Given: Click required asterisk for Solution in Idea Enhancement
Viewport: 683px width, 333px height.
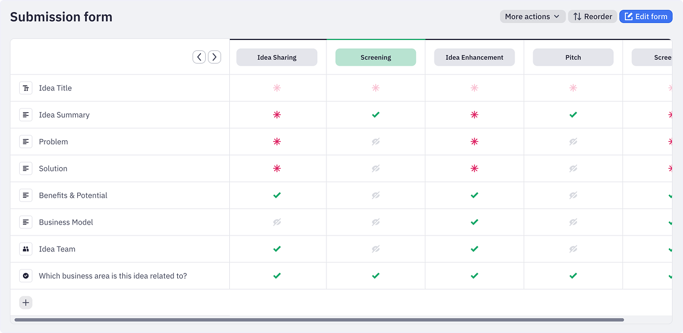Looking at the screenshot, I should (x=475, y=169).
